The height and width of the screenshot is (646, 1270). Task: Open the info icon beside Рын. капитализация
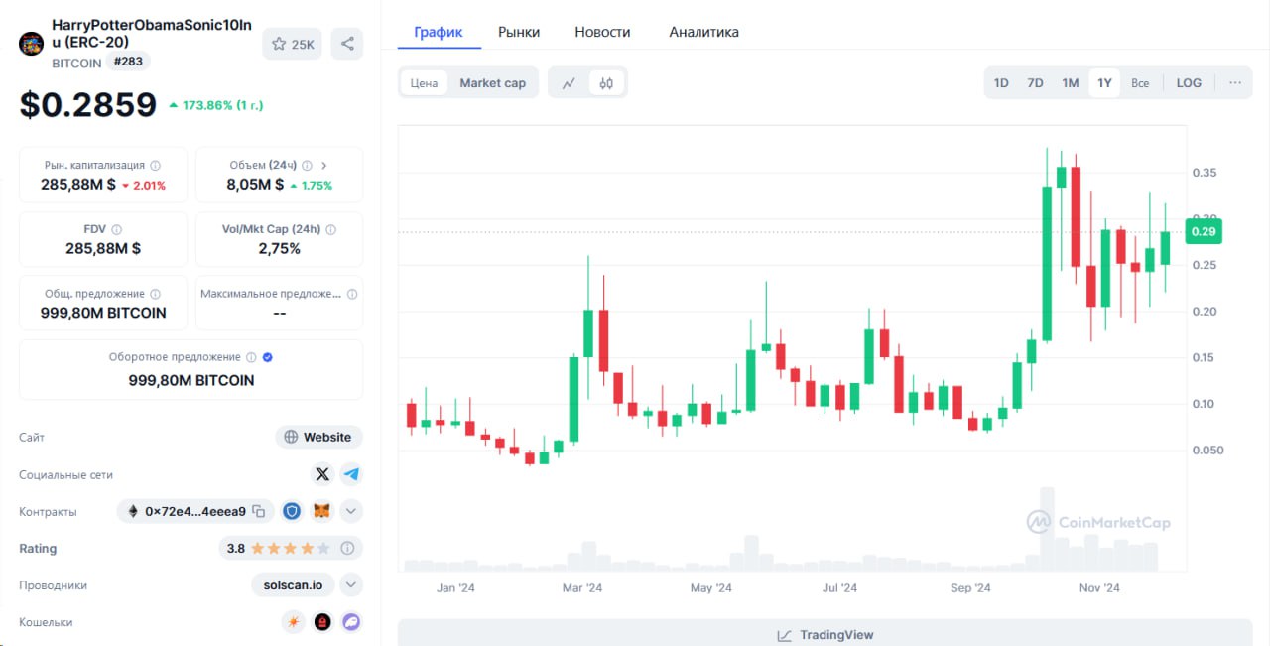(x=155, y=166)
